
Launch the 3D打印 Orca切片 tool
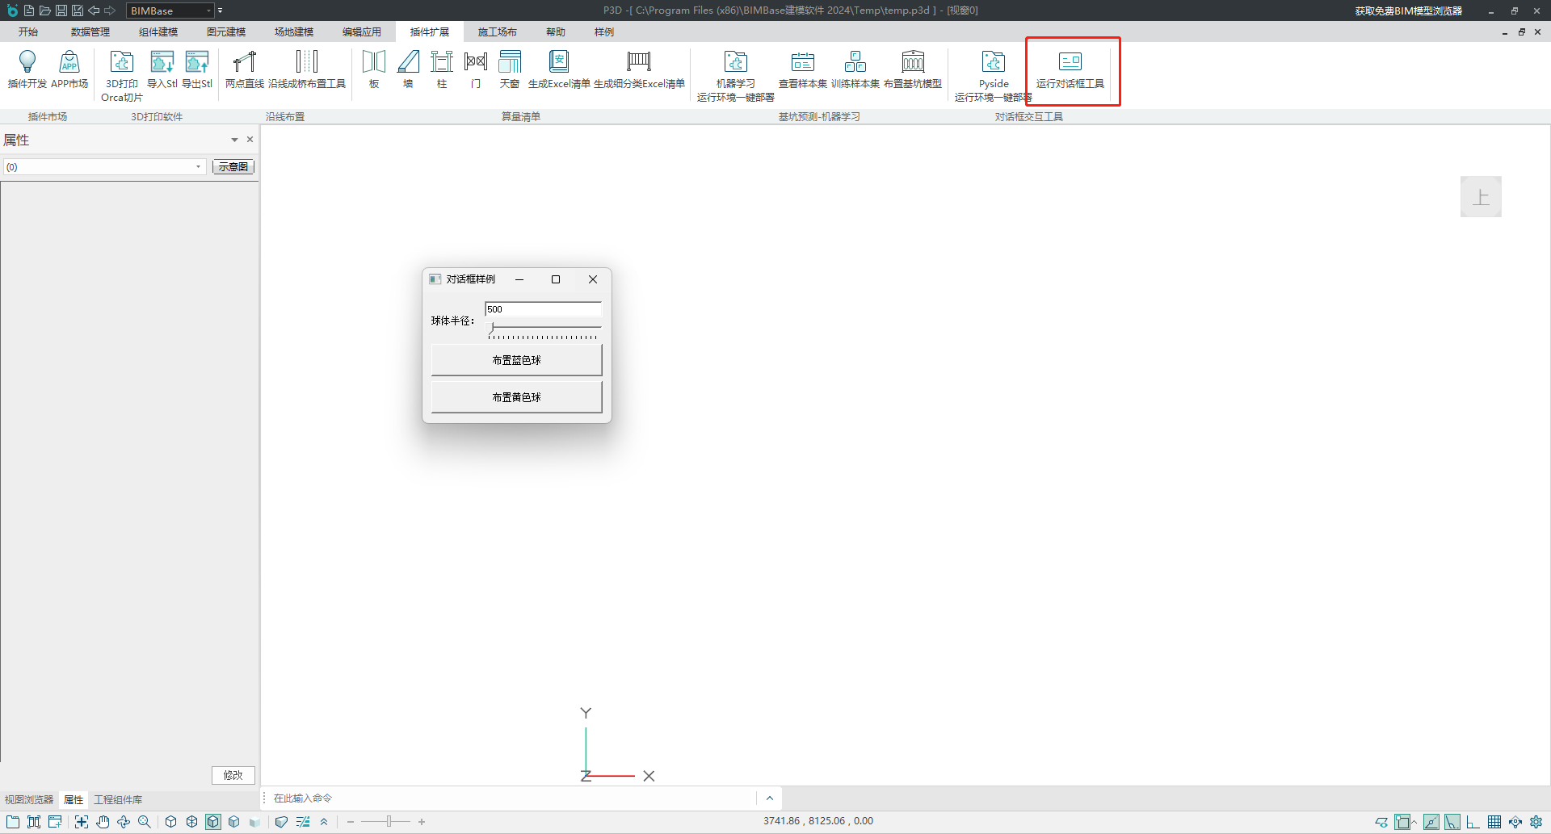pyautogui.click(x=122, y=63)
